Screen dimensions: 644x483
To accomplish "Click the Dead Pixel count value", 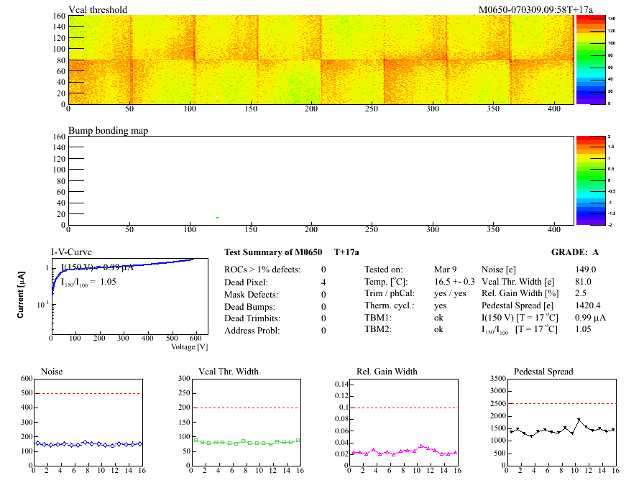I will 323,282.
